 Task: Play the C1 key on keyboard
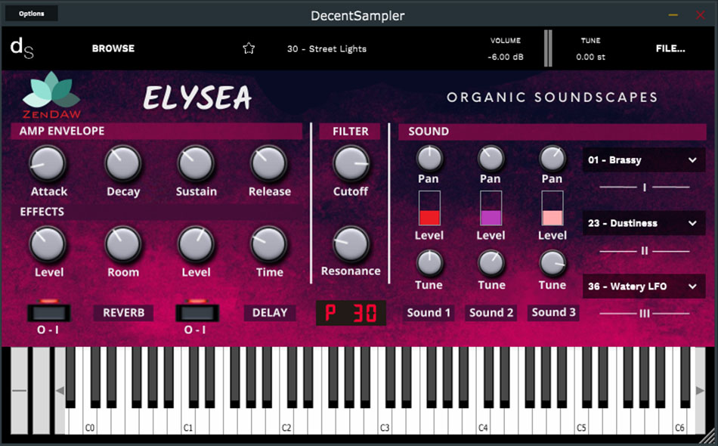(x=188, y=421)
